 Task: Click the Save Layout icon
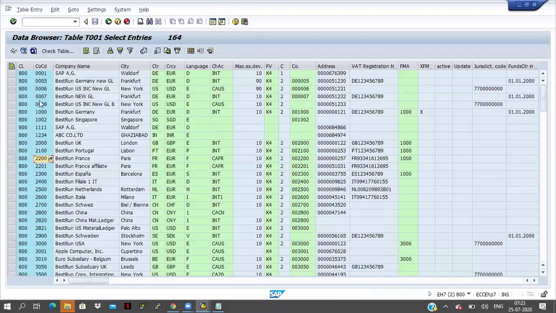(210, 51)
